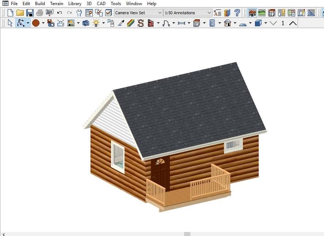Toggle the Building tools house button
The image size is (324, 236).
[252, 13]
